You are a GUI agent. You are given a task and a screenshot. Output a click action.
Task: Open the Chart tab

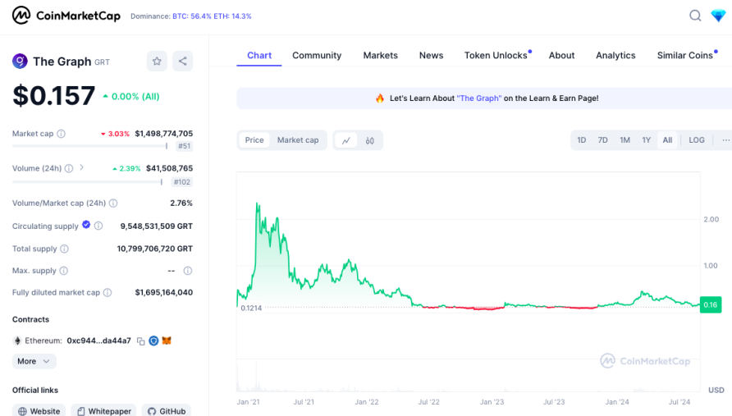(x=259, y=56)
